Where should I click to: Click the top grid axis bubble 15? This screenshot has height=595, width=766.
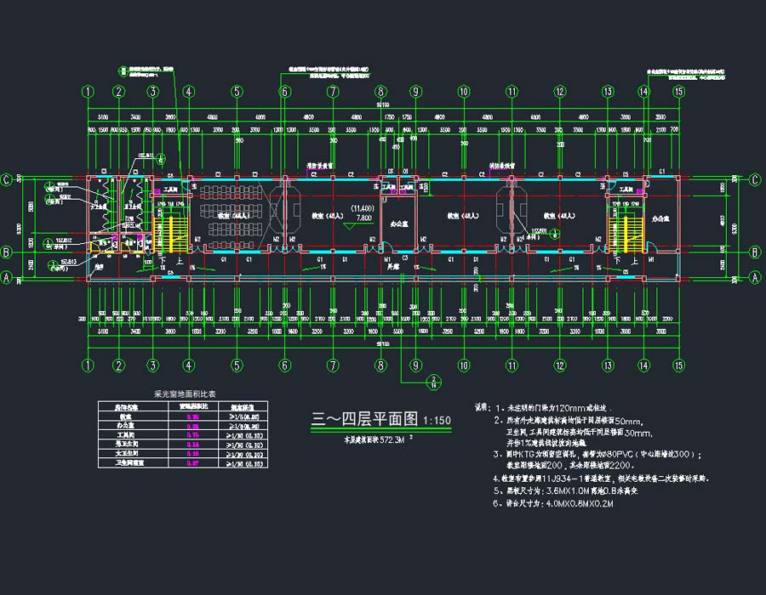click(x=678, y=92)
